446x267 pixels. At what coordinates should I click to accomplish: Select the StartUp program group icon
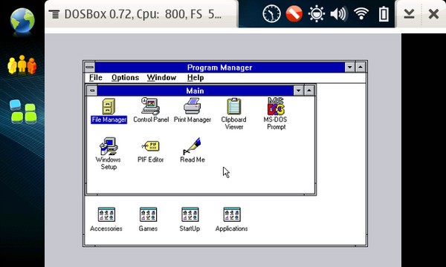(x=190, y=214)
